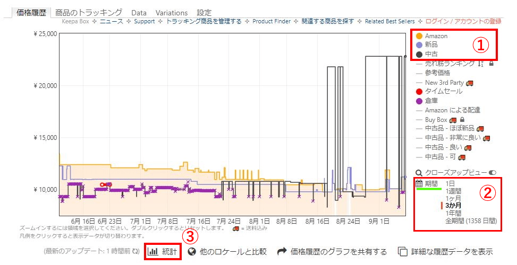Viewport: 517px width, 265px height.
Task: Open the Variations tab
Action: tap(172, 12)
